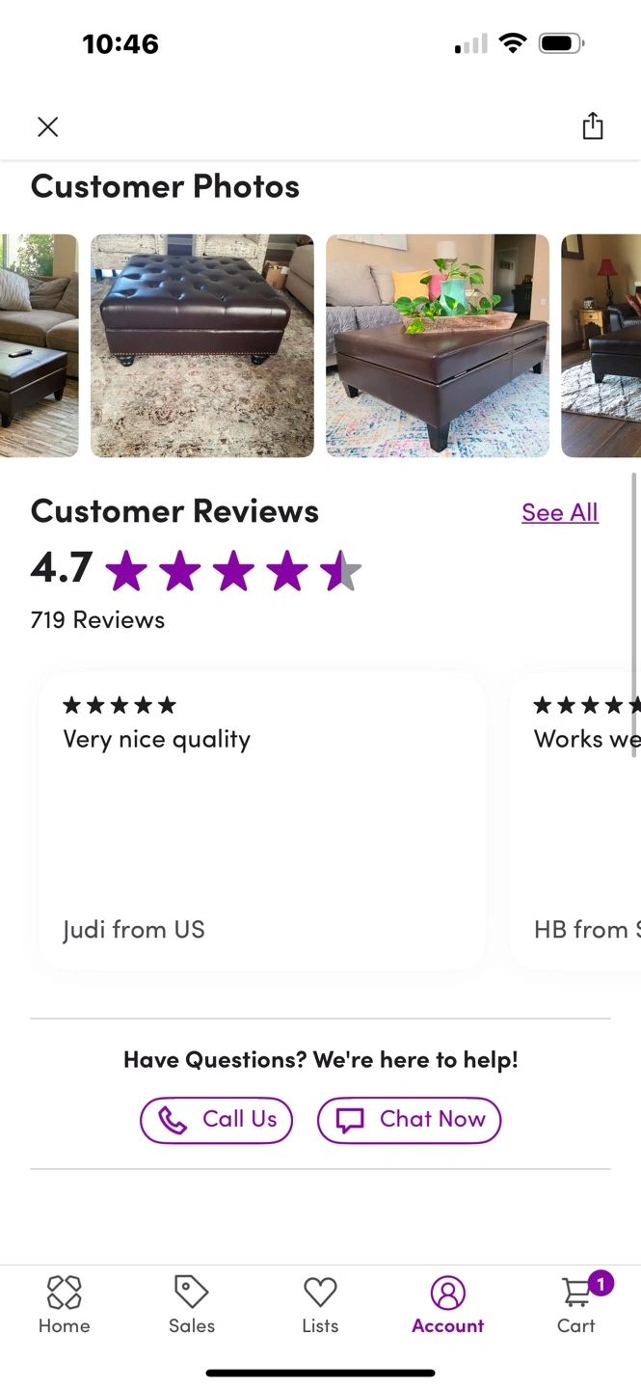
Task: Open See All reviews link
Action: pos(560,512)
